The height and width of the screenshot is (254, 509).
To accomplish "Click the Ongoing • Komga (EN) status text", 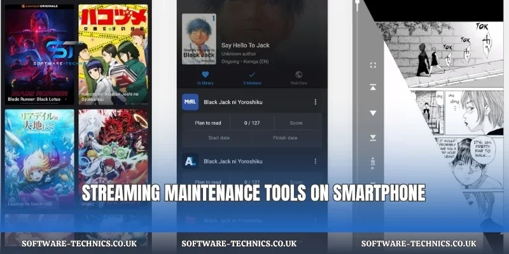I will pyautogui.click(x=245, y=62).
